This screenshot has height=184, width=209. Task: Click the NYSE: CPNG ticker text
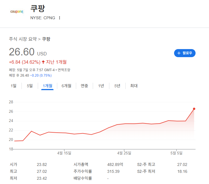pos(43,18)
